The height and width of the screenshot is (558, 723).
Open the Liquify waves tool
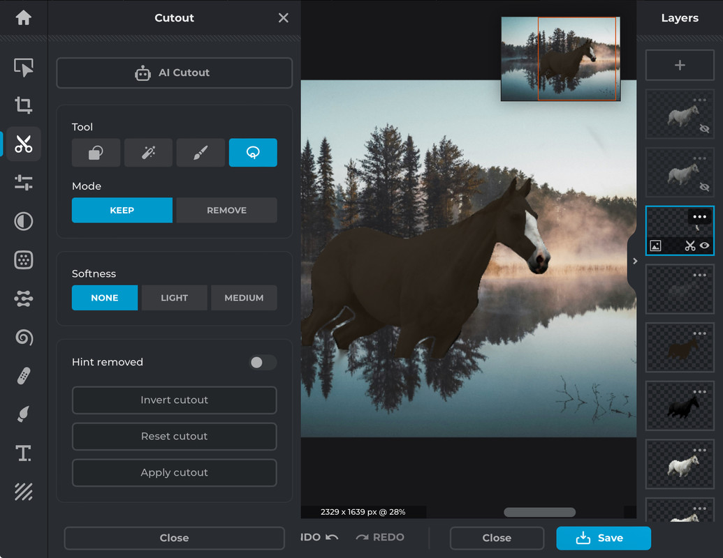[24, 299]
